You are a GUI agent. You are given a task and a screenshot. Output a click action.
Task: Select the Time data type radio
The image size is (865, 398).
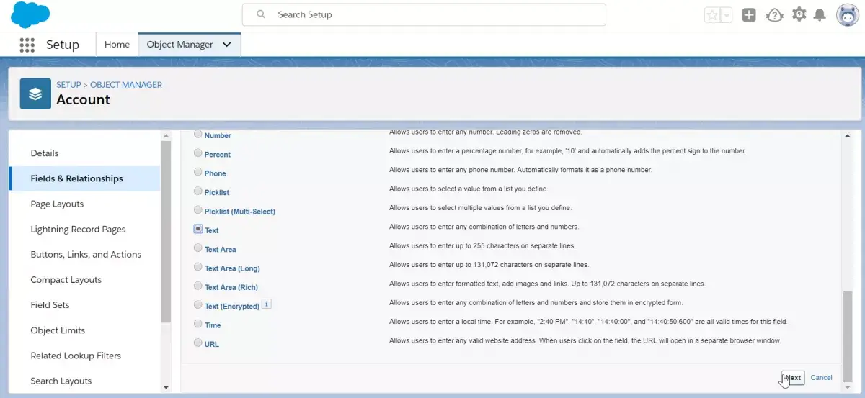coord(198,324)
